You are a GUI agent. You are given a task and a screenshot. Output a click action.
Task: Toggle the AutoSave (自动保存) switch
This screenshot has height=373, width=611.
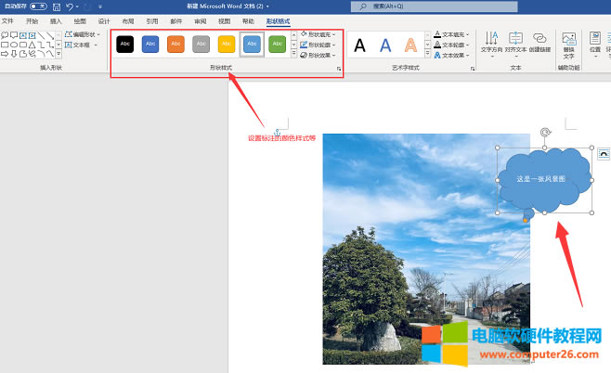coord(39,6)
